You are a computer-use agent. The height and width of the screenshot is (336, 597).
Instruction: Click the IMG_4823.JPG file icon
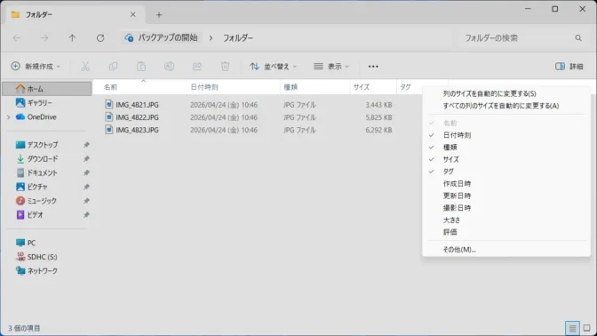[109, 130]
